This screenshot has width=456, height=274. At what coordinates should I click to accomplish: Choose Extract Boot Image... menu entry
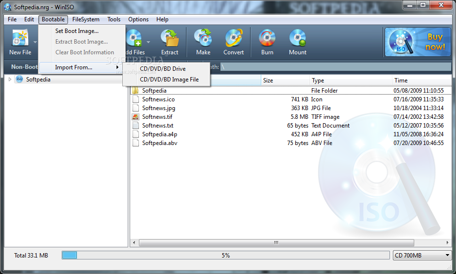pyautogui.click(x=82, y=42)
